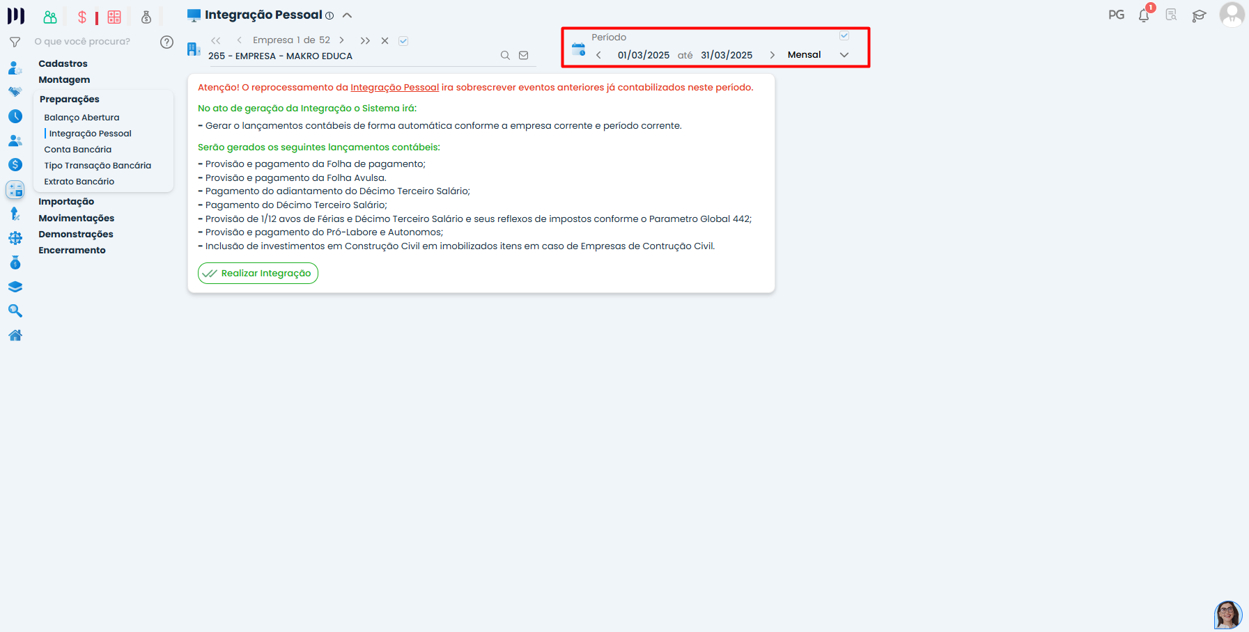The height and width of the screenshot is (632, 1249).
Task: Open the handshake sidebar icon
Action: tap(15, 92)
